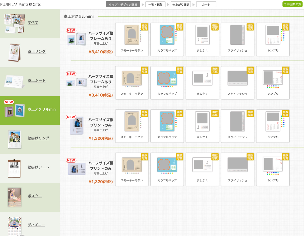304x236 pixels.
Task: Go to the 一覧・編集 step tab
Action: pos(155,5)
